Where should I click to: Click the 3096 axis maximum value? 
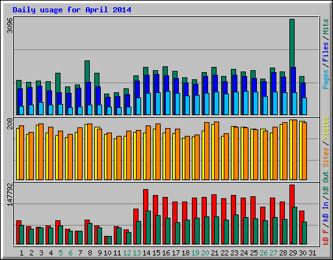10,25
